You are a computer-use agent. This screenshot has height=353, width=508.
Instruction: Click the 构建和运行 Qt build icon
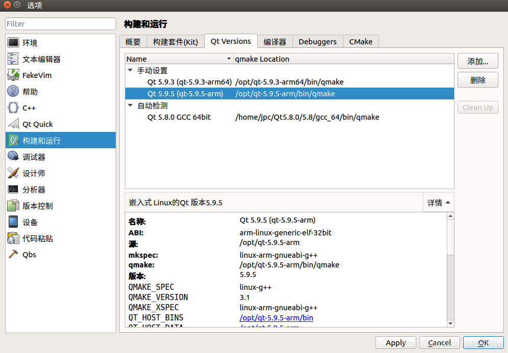coord(13,140)
